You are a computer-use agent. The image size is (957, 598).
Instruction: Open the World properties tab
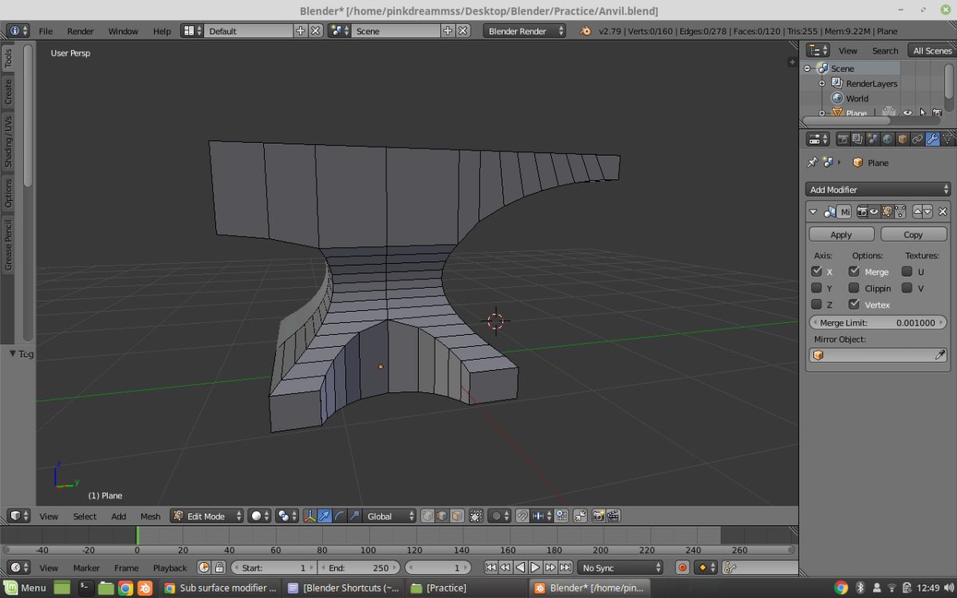888,139
